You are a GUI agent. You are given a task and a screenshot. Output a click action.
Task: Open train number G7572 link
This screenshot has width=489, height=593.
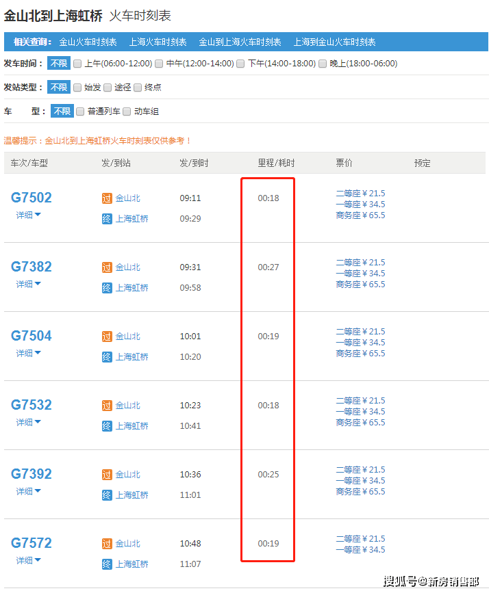pos(32,543)
